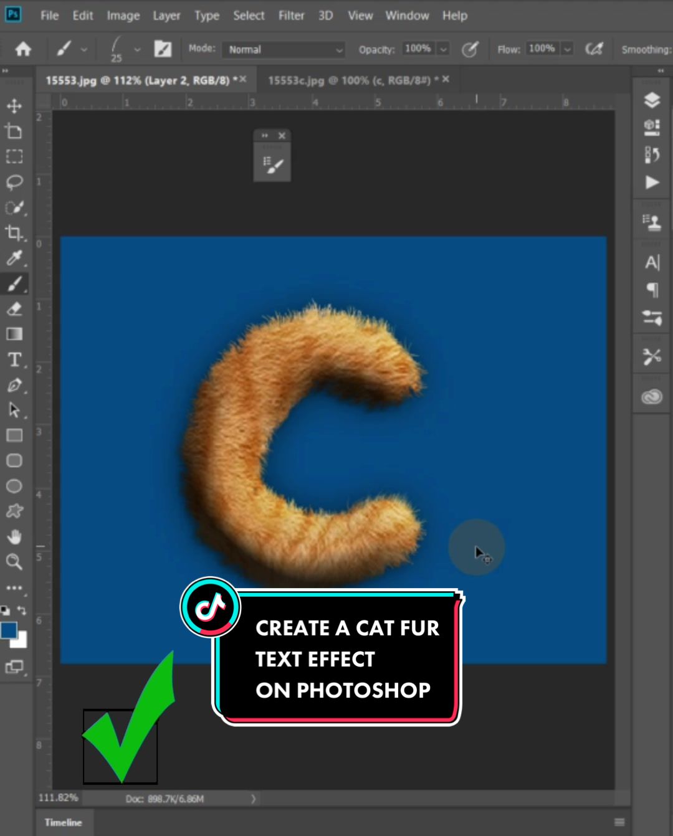Select the Hand tool
Image resolution: width=673 pixels, height=836 pixels.
pyautogui.click(x=14, y=536)
